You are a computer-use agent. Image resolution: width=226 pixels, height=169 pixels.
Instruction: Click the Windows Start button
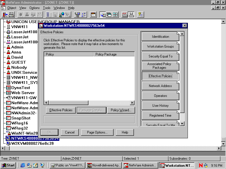tap(8, 165)
